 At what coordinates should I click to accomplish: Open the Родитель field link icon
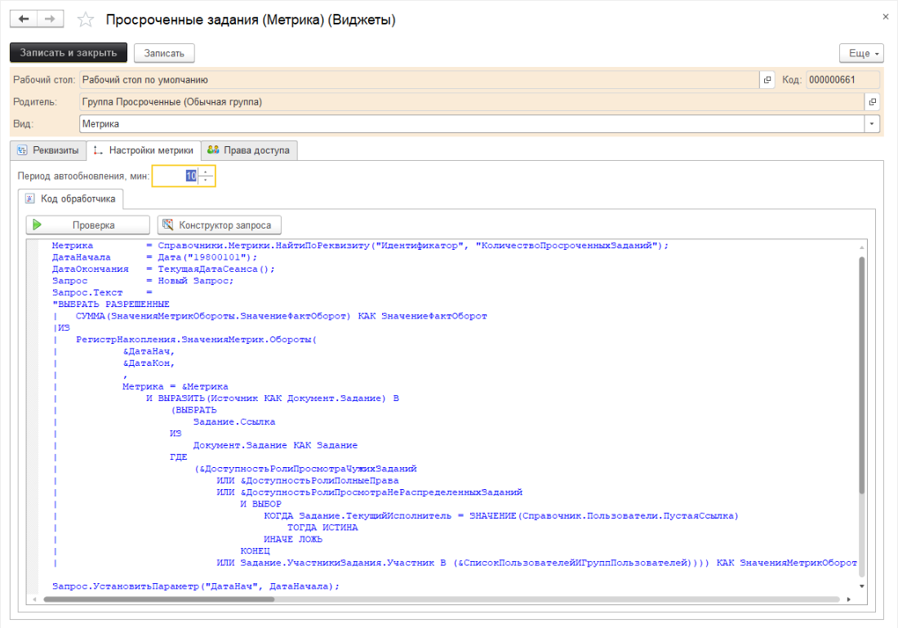[873, 102]
